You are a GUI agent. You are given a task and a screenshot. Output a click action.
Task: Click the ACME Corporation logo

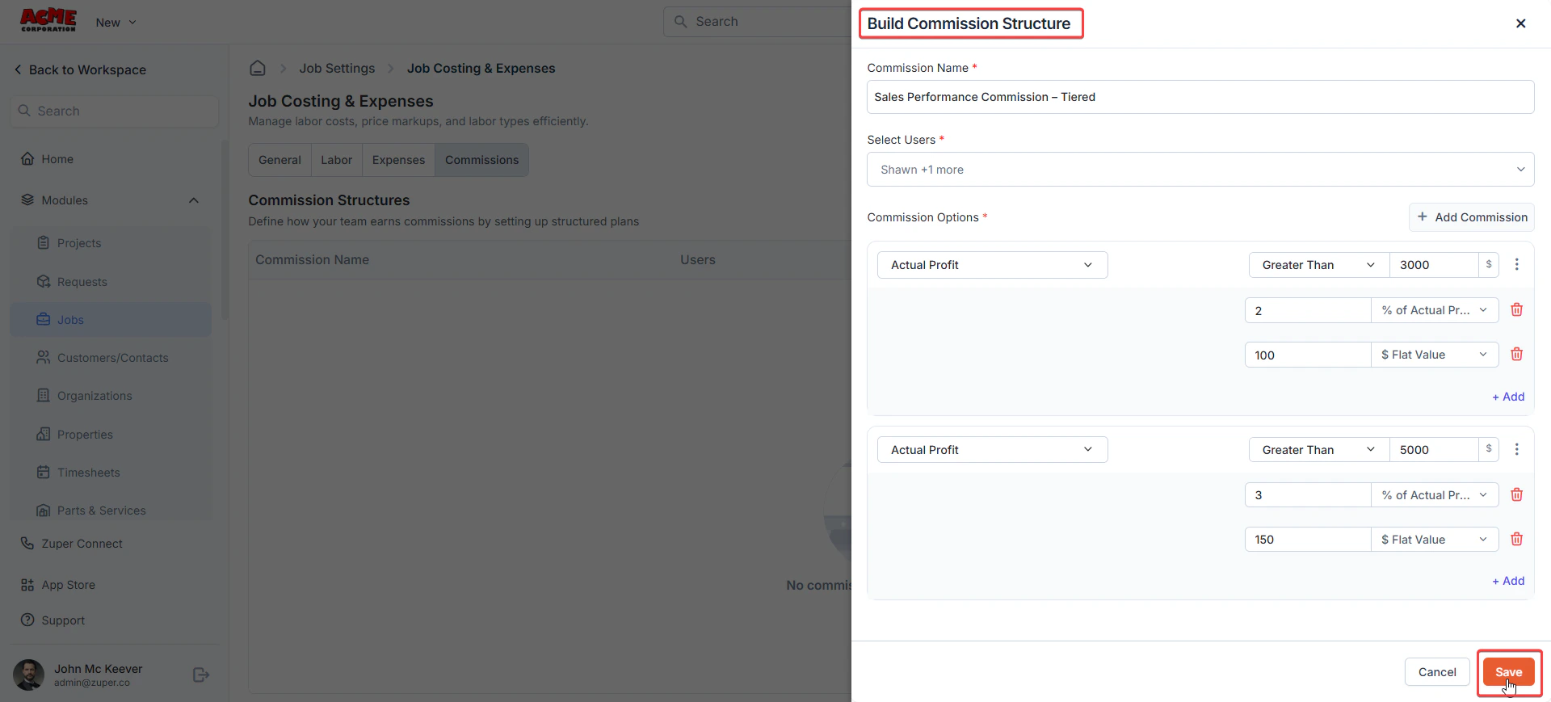(x=48, y=20)
